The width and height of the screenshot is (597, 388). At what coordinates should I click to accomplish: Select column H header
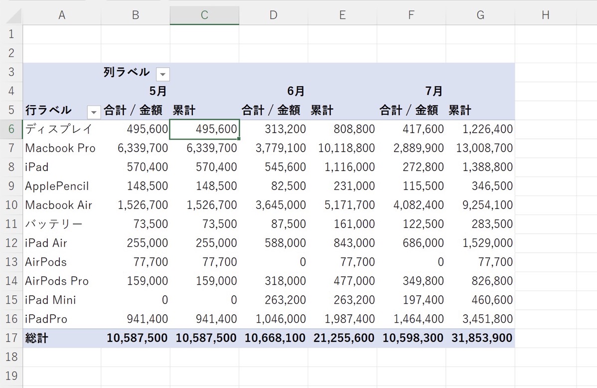tap(546, 15)
